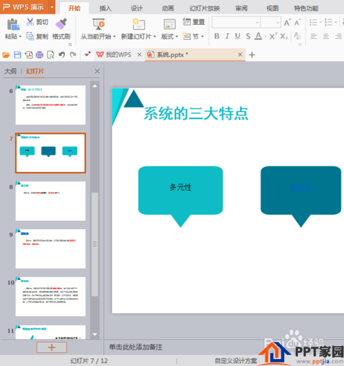Toggle Italic formatting
Viewport: 344px width, 366px height.
[x=227, y=36]
